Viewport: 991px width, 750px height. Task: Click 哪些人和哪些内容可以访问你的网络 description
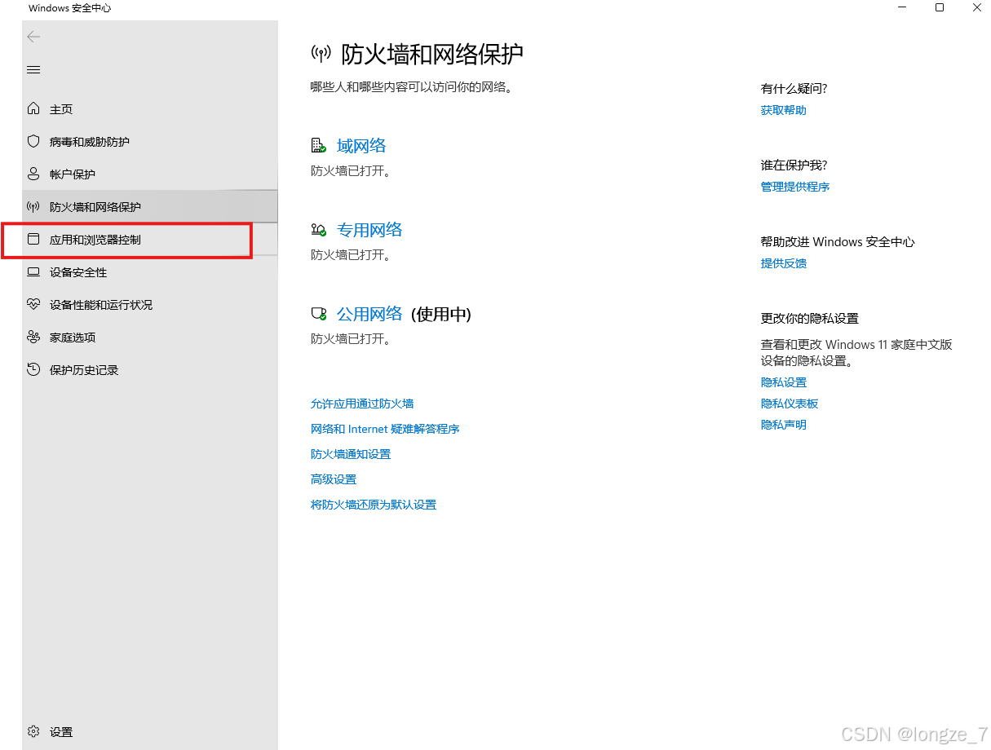412,87
